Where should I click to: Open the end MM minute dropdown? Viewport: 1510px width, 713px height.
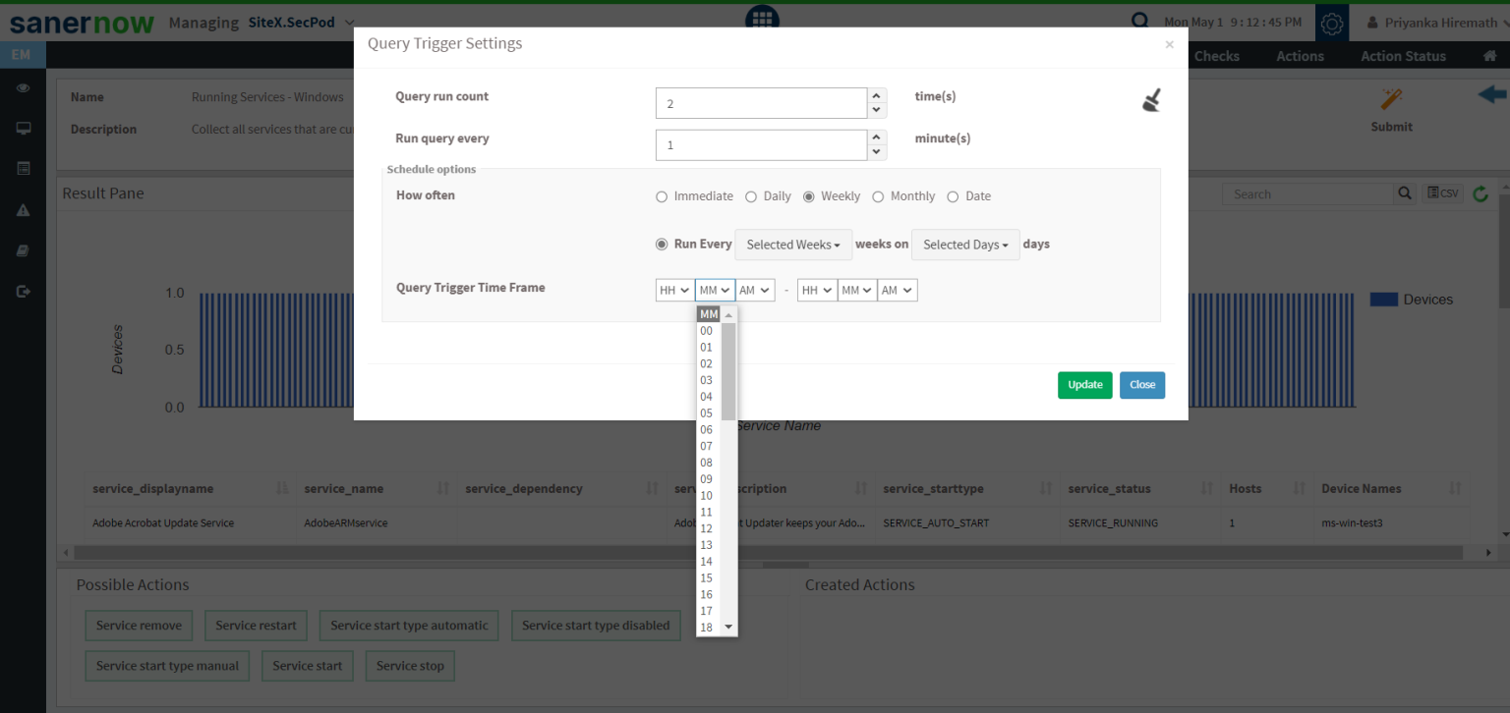click(x=857, y=290)
